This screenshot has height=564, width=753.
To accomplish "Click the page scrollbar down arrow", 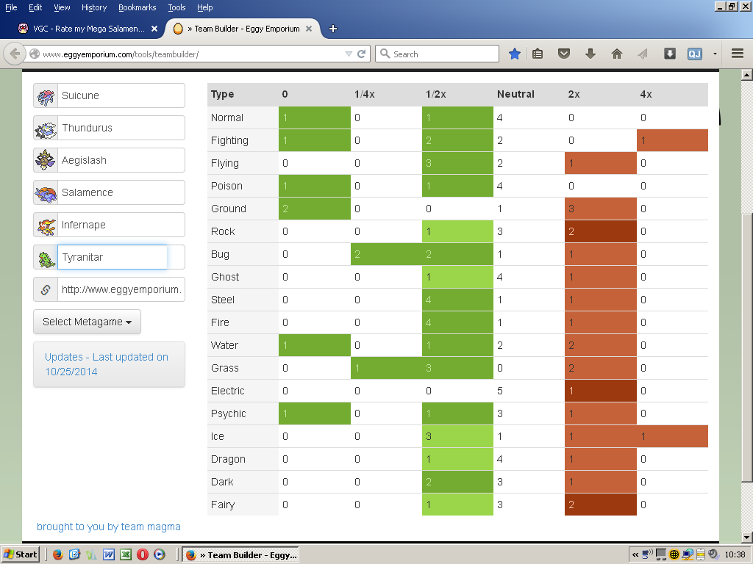I will pyautogui.click(x=747, y=538).
